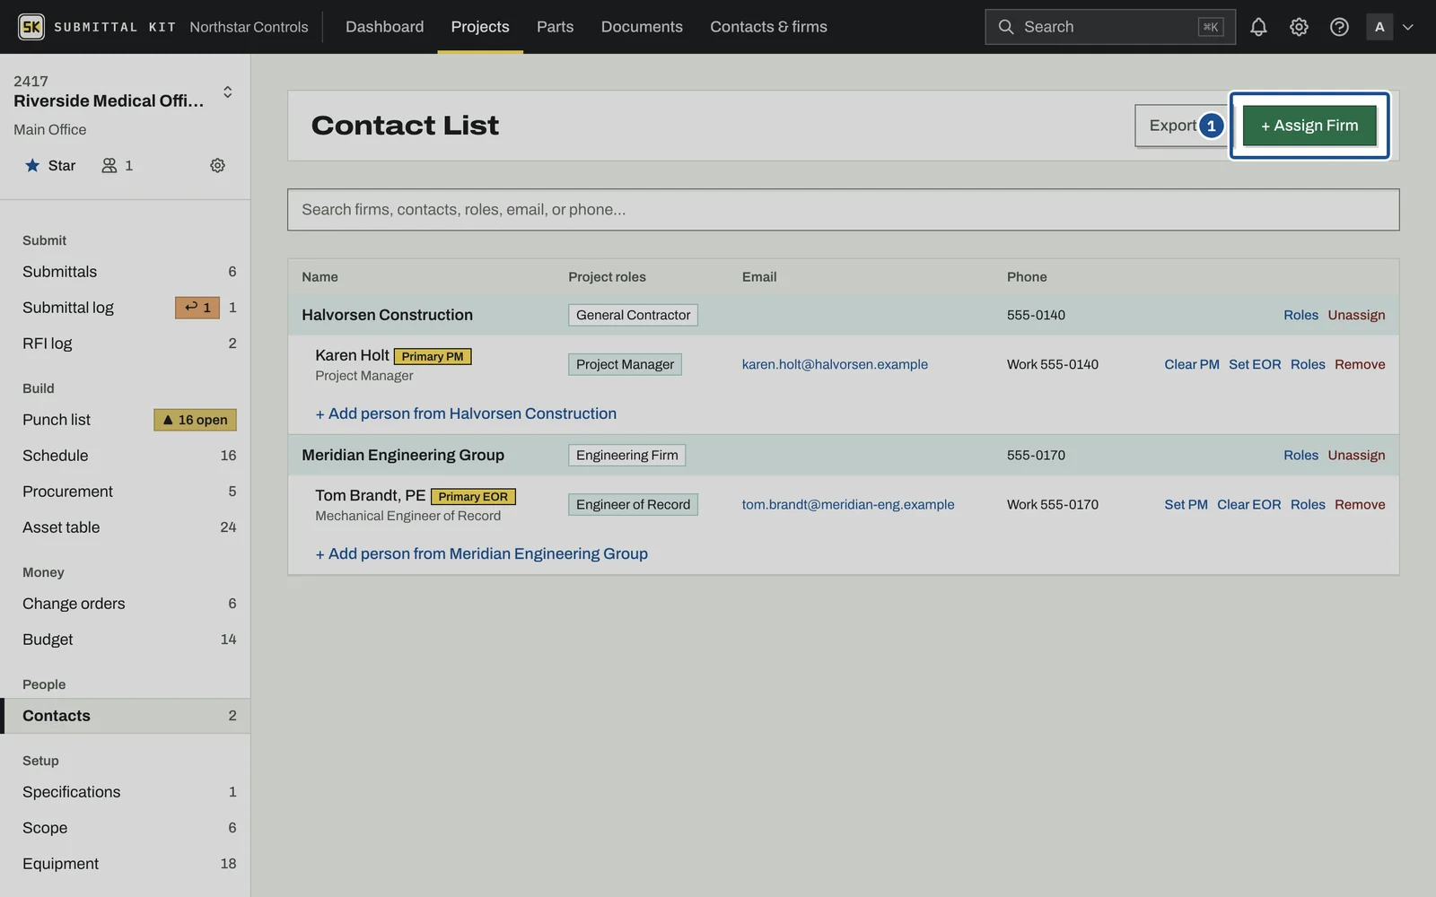
Task: Click the Submittal Kit logo icon
Action: [x=31, y=27]
